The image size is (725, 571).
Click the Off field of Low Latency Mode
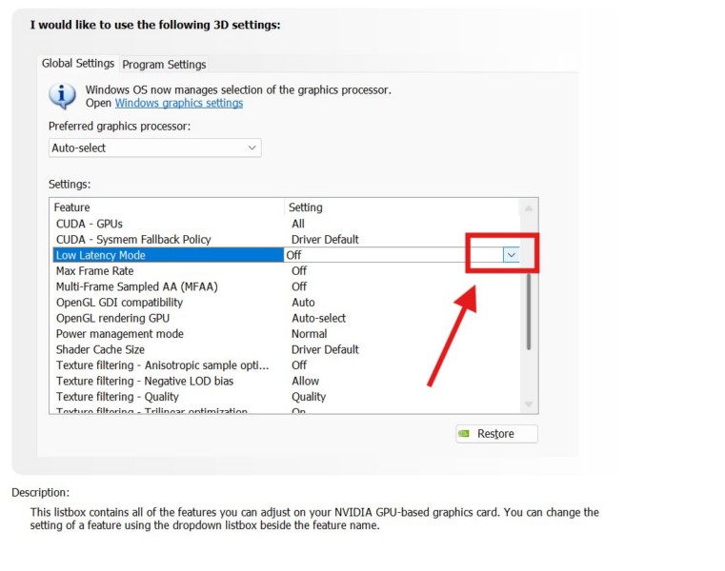coord(393,255)
